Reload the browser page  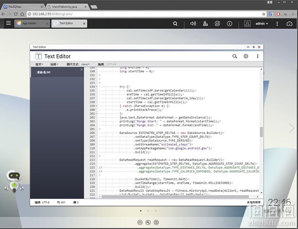pos(16,14)
